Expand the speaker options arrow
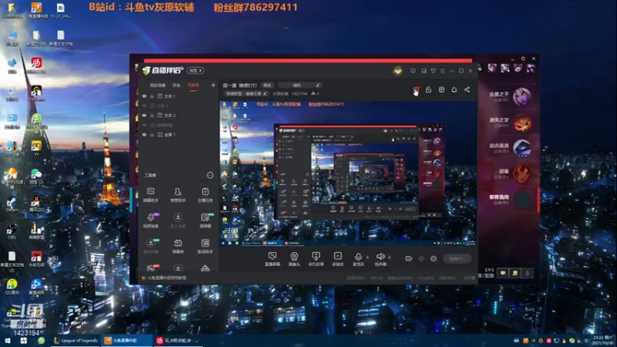617x347 pixels. click(389, 258)
